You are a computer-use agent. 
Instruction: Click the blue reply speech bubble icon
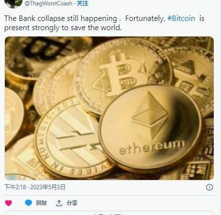(x=28, y=203)
